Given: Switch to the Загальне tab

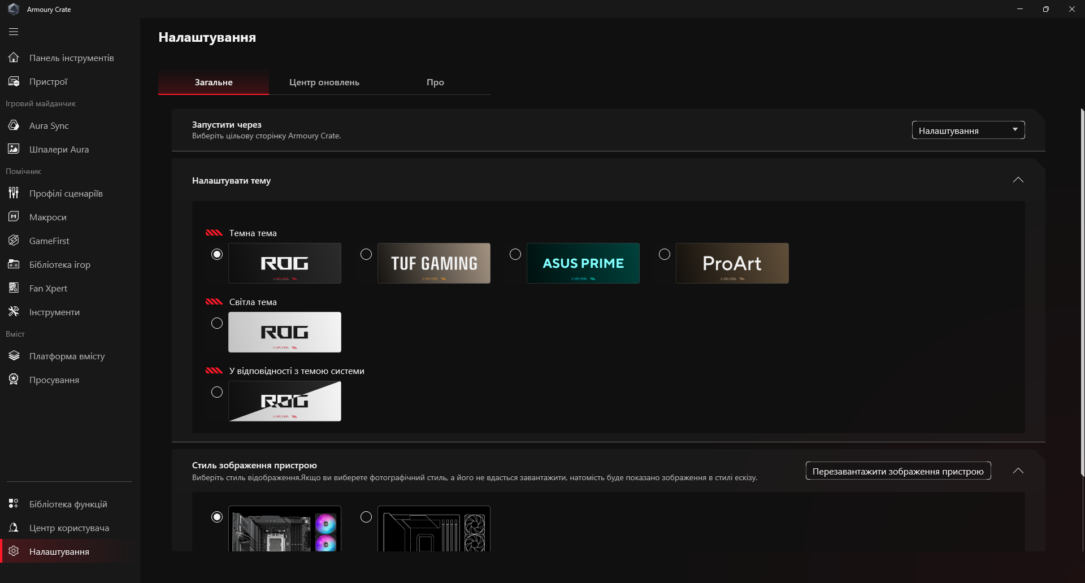Looking at the screenshot, I should click(214, 82).
